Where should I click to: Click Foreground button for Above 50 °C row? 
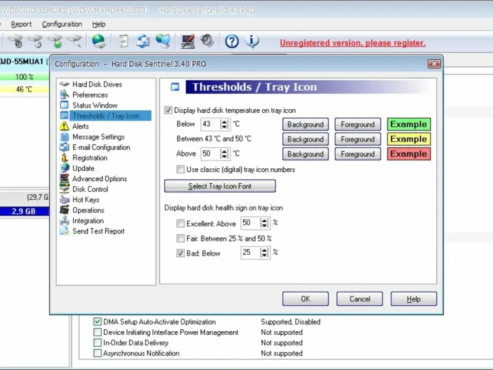click(358, 154)
